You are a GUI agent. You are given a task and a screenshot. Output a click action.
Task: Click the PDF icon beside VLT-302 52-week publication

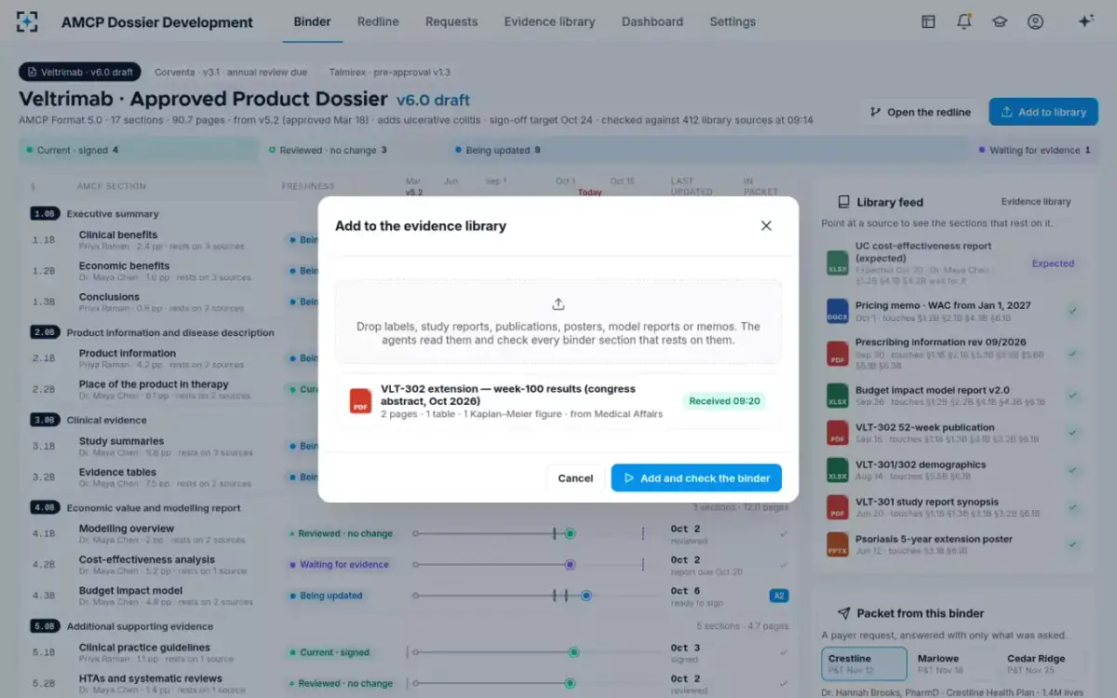pyautogui.click(x=838, y=433)
